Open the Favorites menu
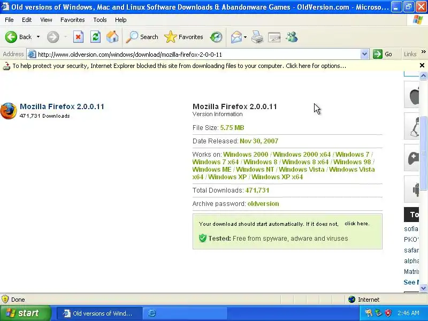The height and width of the screenshot is (321, 428). pyautogui.click(x=72, y=20)
